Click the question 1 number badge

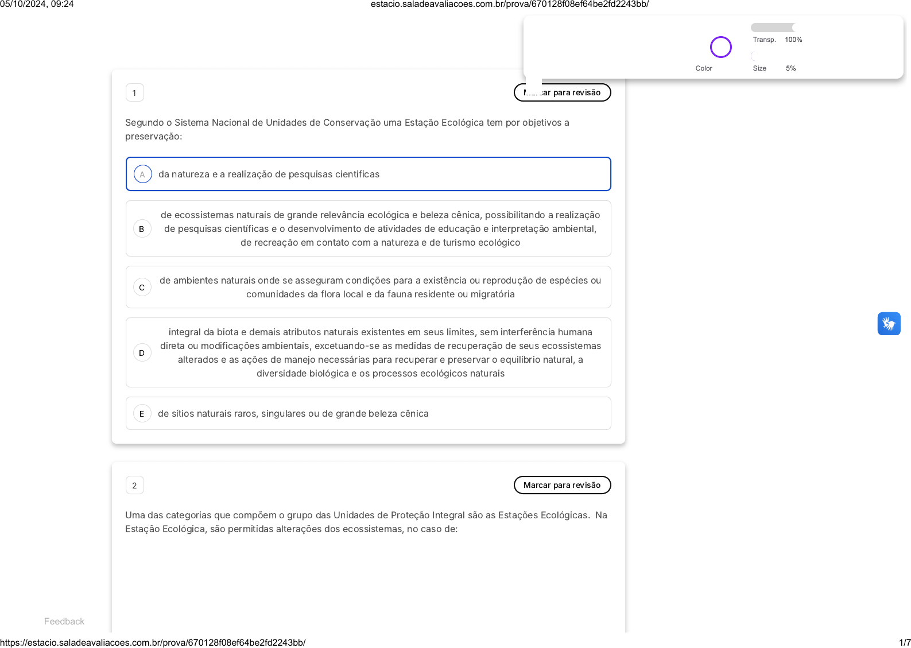134,93
